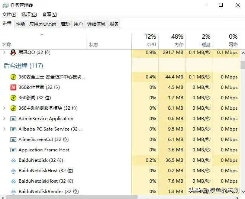Open the 查看(V) menu
The height and width of the screenshot is (199, 245).
[50, 15]
